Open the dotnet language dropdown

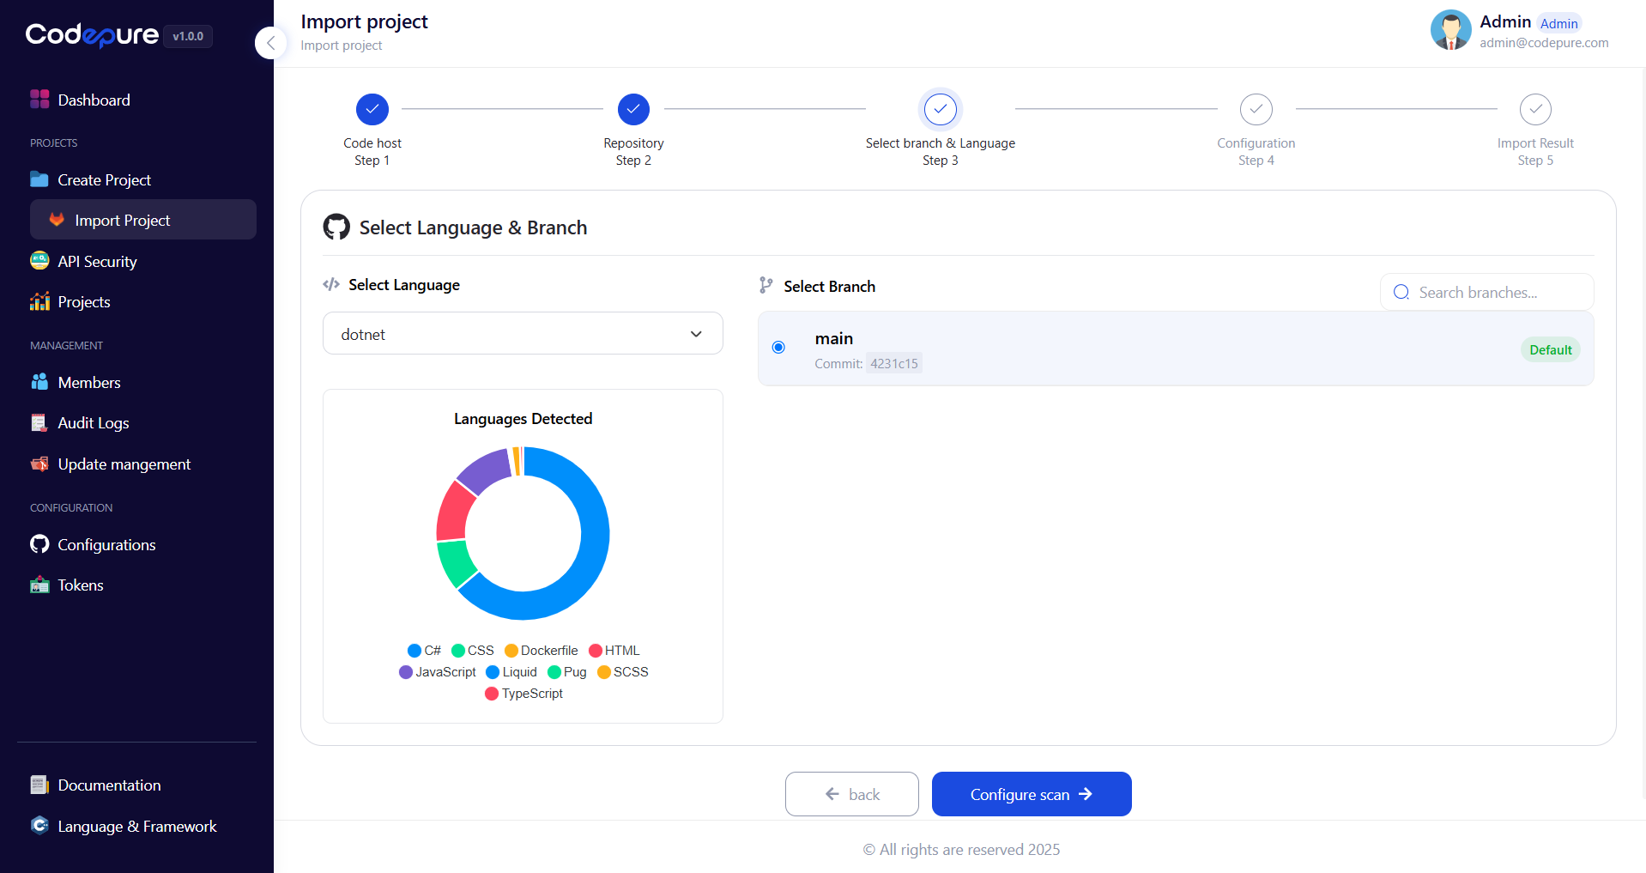pos(523,333)
